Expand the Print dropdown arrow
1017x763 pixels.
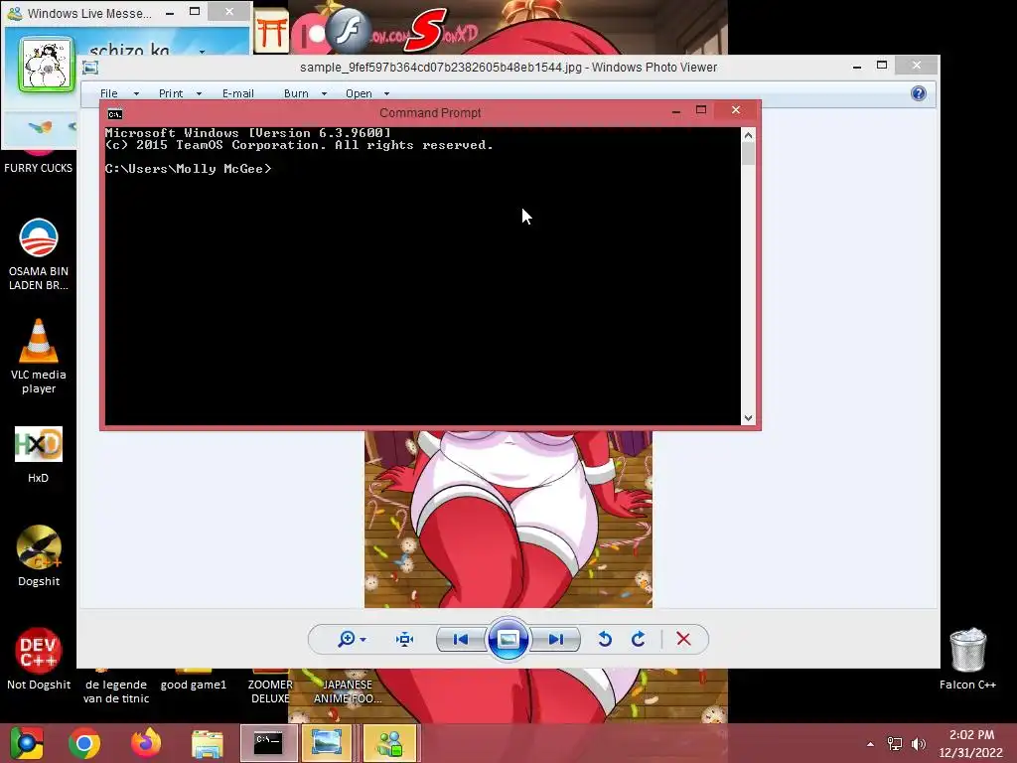point(199,94)
